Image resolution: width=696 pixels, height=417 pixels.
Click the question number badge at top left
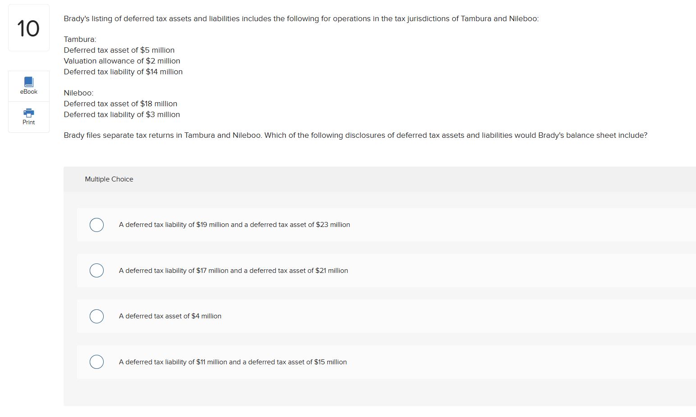(28, 27)
